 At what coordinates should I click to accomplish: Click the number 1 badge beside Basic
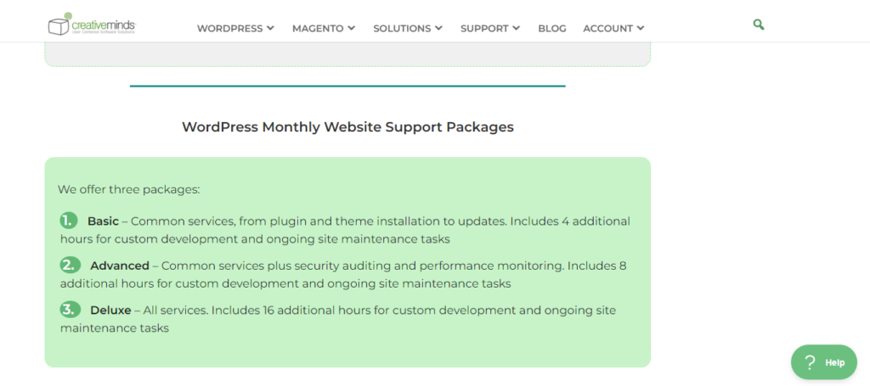(x=69, y=221)
